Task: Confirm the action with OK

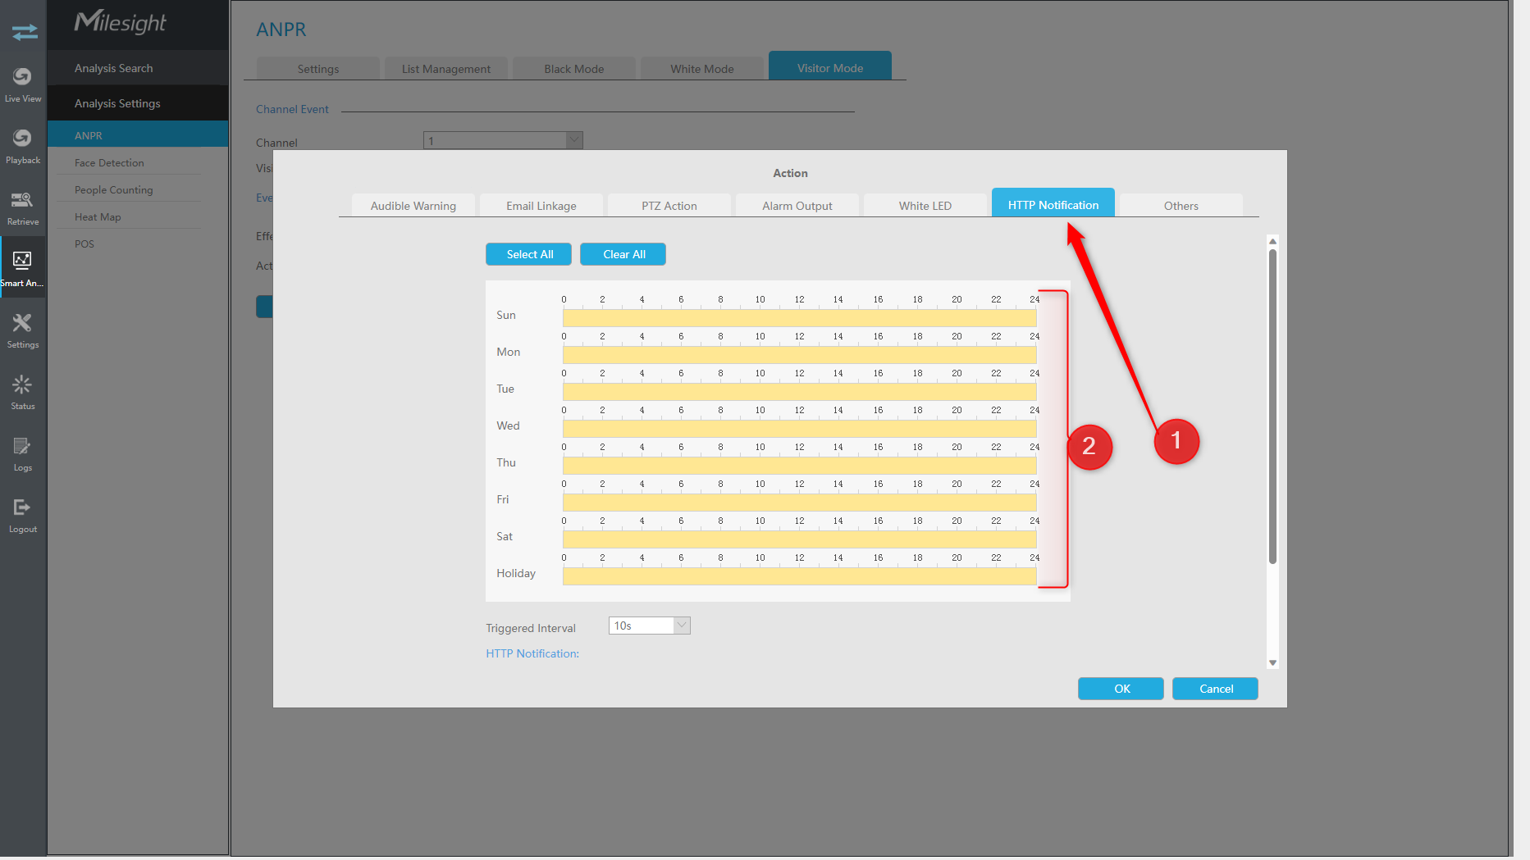Action: coord(1121,689)
